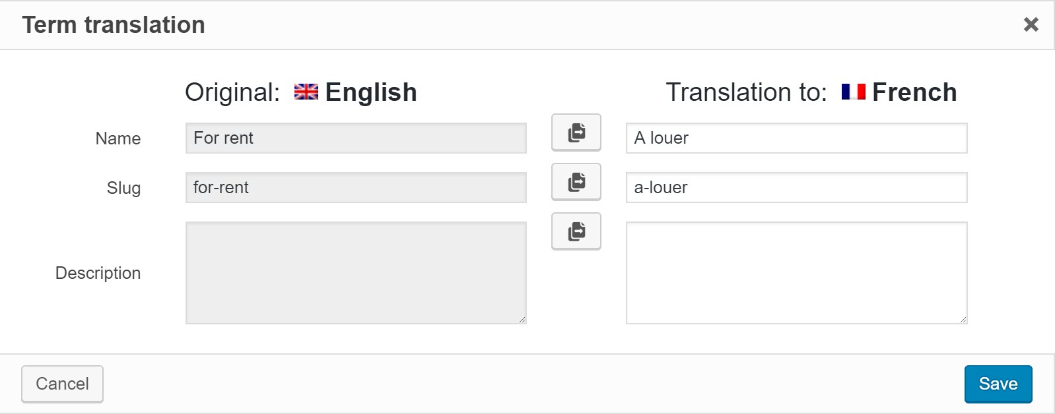Click the French flag icon
1055x414 pixels.
(853, 92)
